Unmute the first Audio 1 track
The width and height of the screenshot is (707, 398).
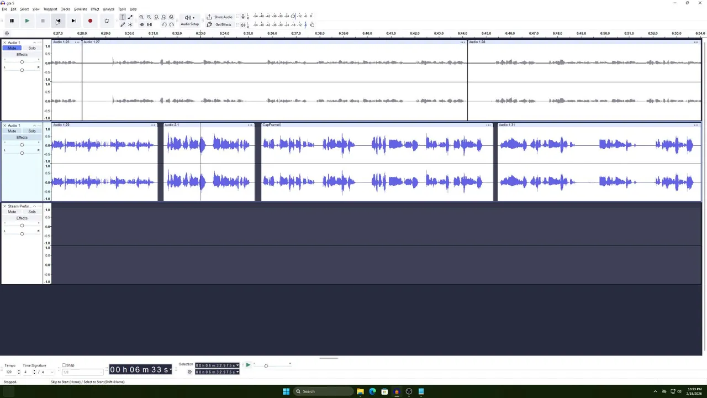click(12, 48)
